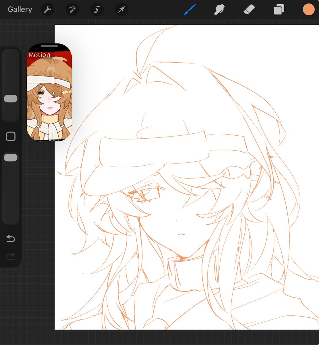319x345 pixels.
Task: Open the Layers panel
Action: click(279, 9)
